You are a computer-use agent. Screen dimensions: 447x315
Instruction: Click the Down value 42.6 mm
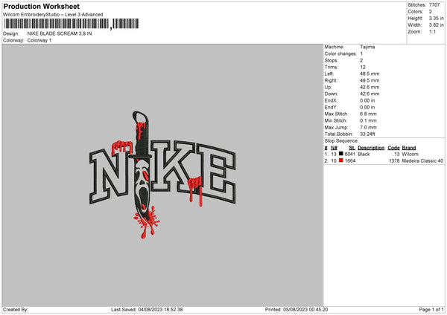(x=370, y=94)
